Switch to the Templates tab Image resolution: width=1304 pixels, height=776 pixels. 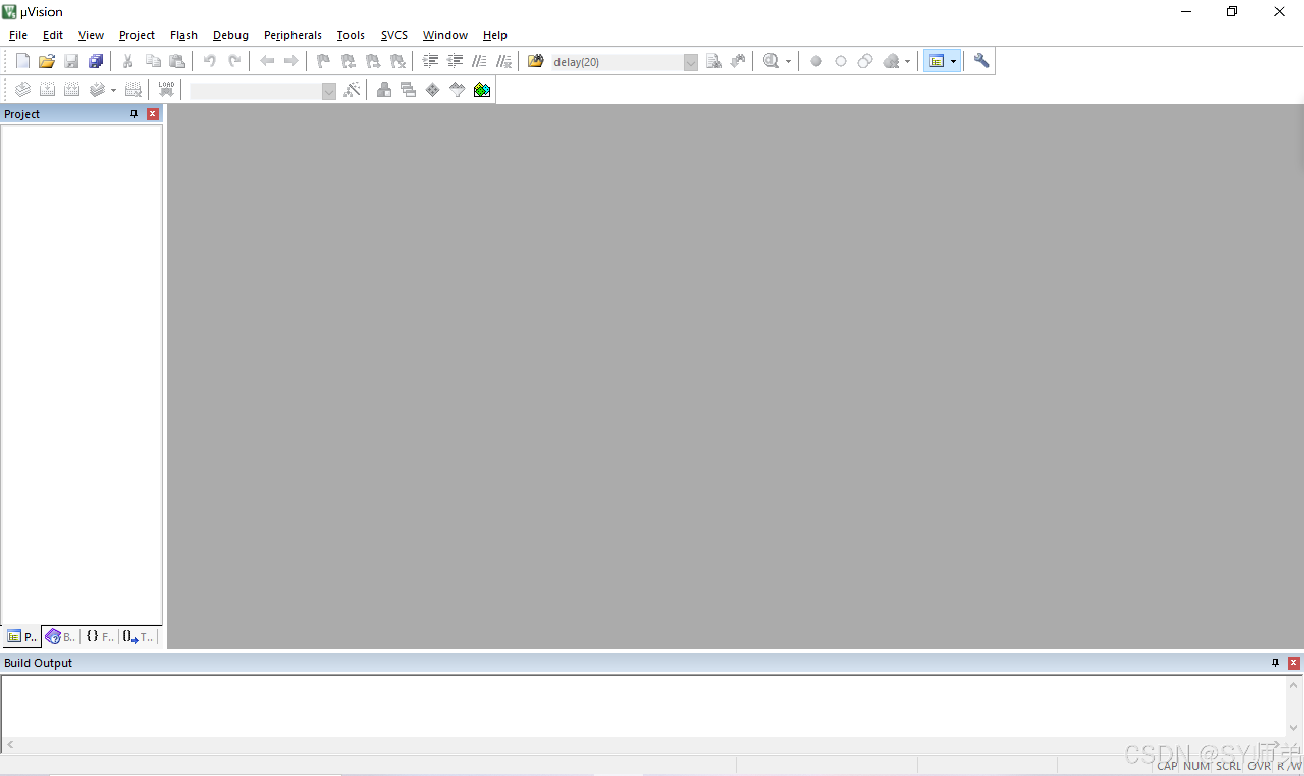click(x=138, y=636)
